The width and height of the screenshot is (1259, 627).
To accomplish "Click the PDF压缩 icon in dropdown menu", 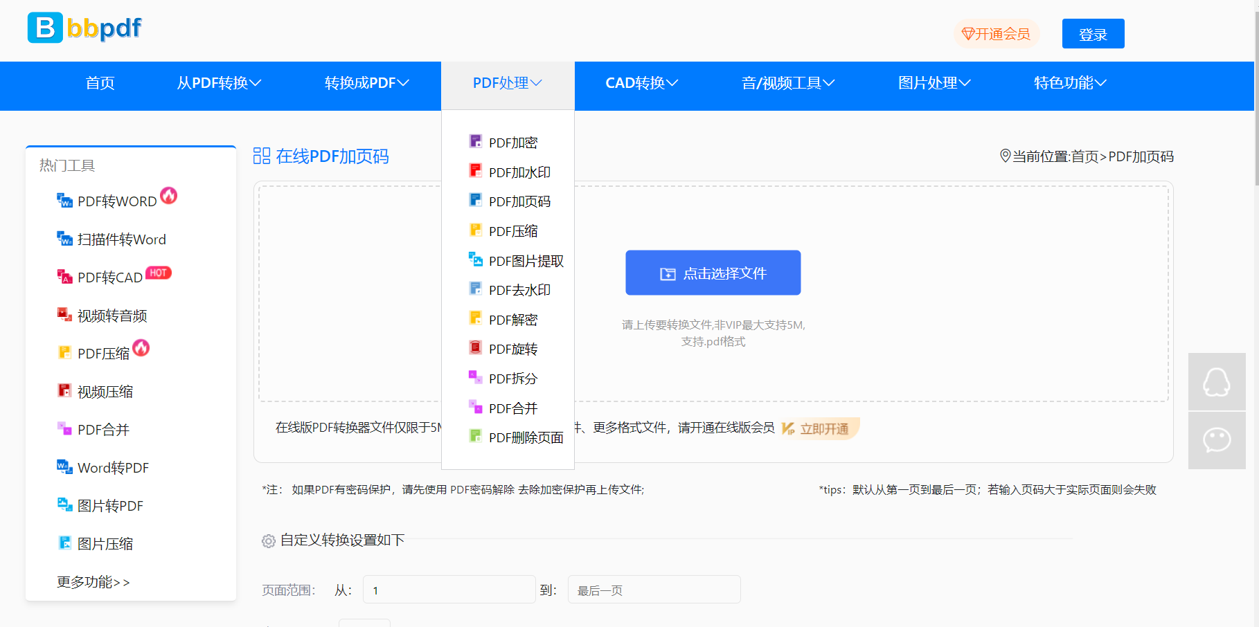I will 476,230.
